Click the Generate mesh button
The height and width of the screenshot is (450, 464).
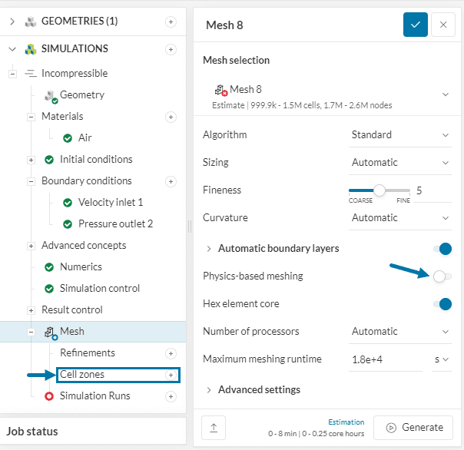click(x=413, y=428)
